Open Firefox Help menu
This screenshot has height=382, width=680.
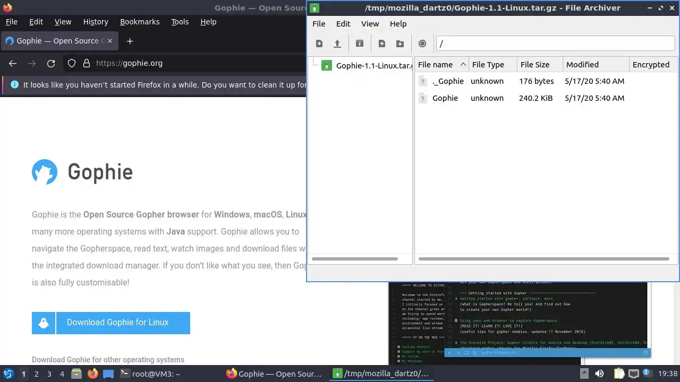[208, 22]
